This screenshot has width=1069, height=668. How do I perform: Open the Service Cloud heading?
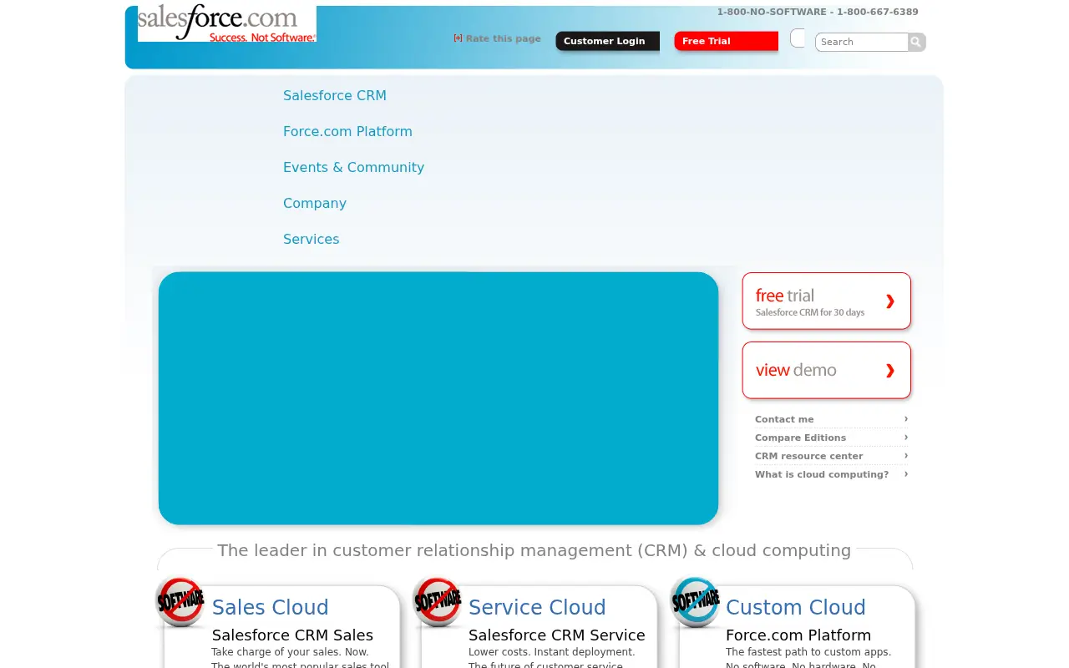pos(537,607)
